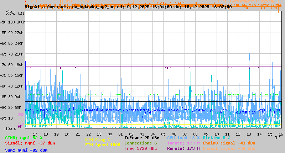Click the CPU load legend label
285x153 pixels.
click(183, 137)
